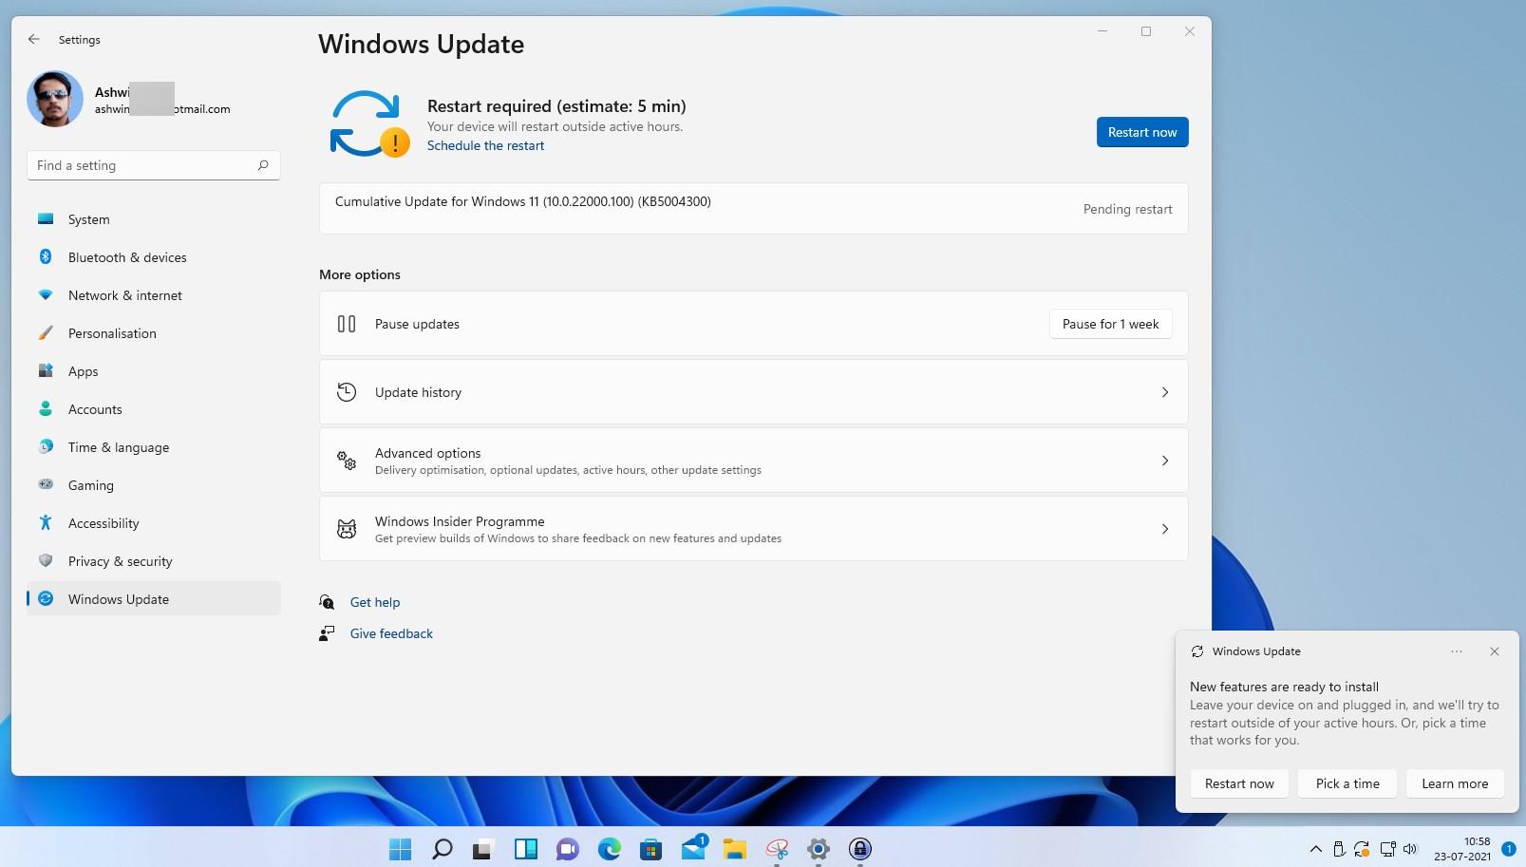Click the search magnifier in settings box
The image size is (1526, 867).
pos(263,165)
